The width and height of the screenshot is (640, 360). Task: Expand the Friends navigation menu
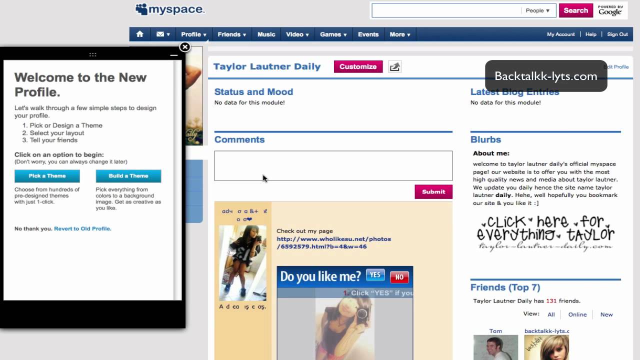pos(232,34)
